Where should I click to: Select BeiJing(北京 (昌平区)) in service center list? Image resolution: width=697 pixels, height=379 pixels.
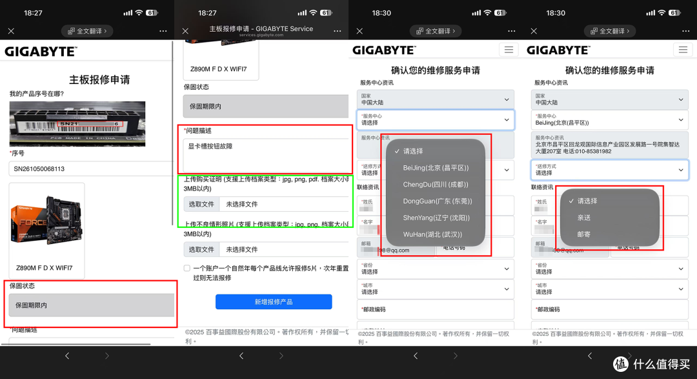(436, 168)
